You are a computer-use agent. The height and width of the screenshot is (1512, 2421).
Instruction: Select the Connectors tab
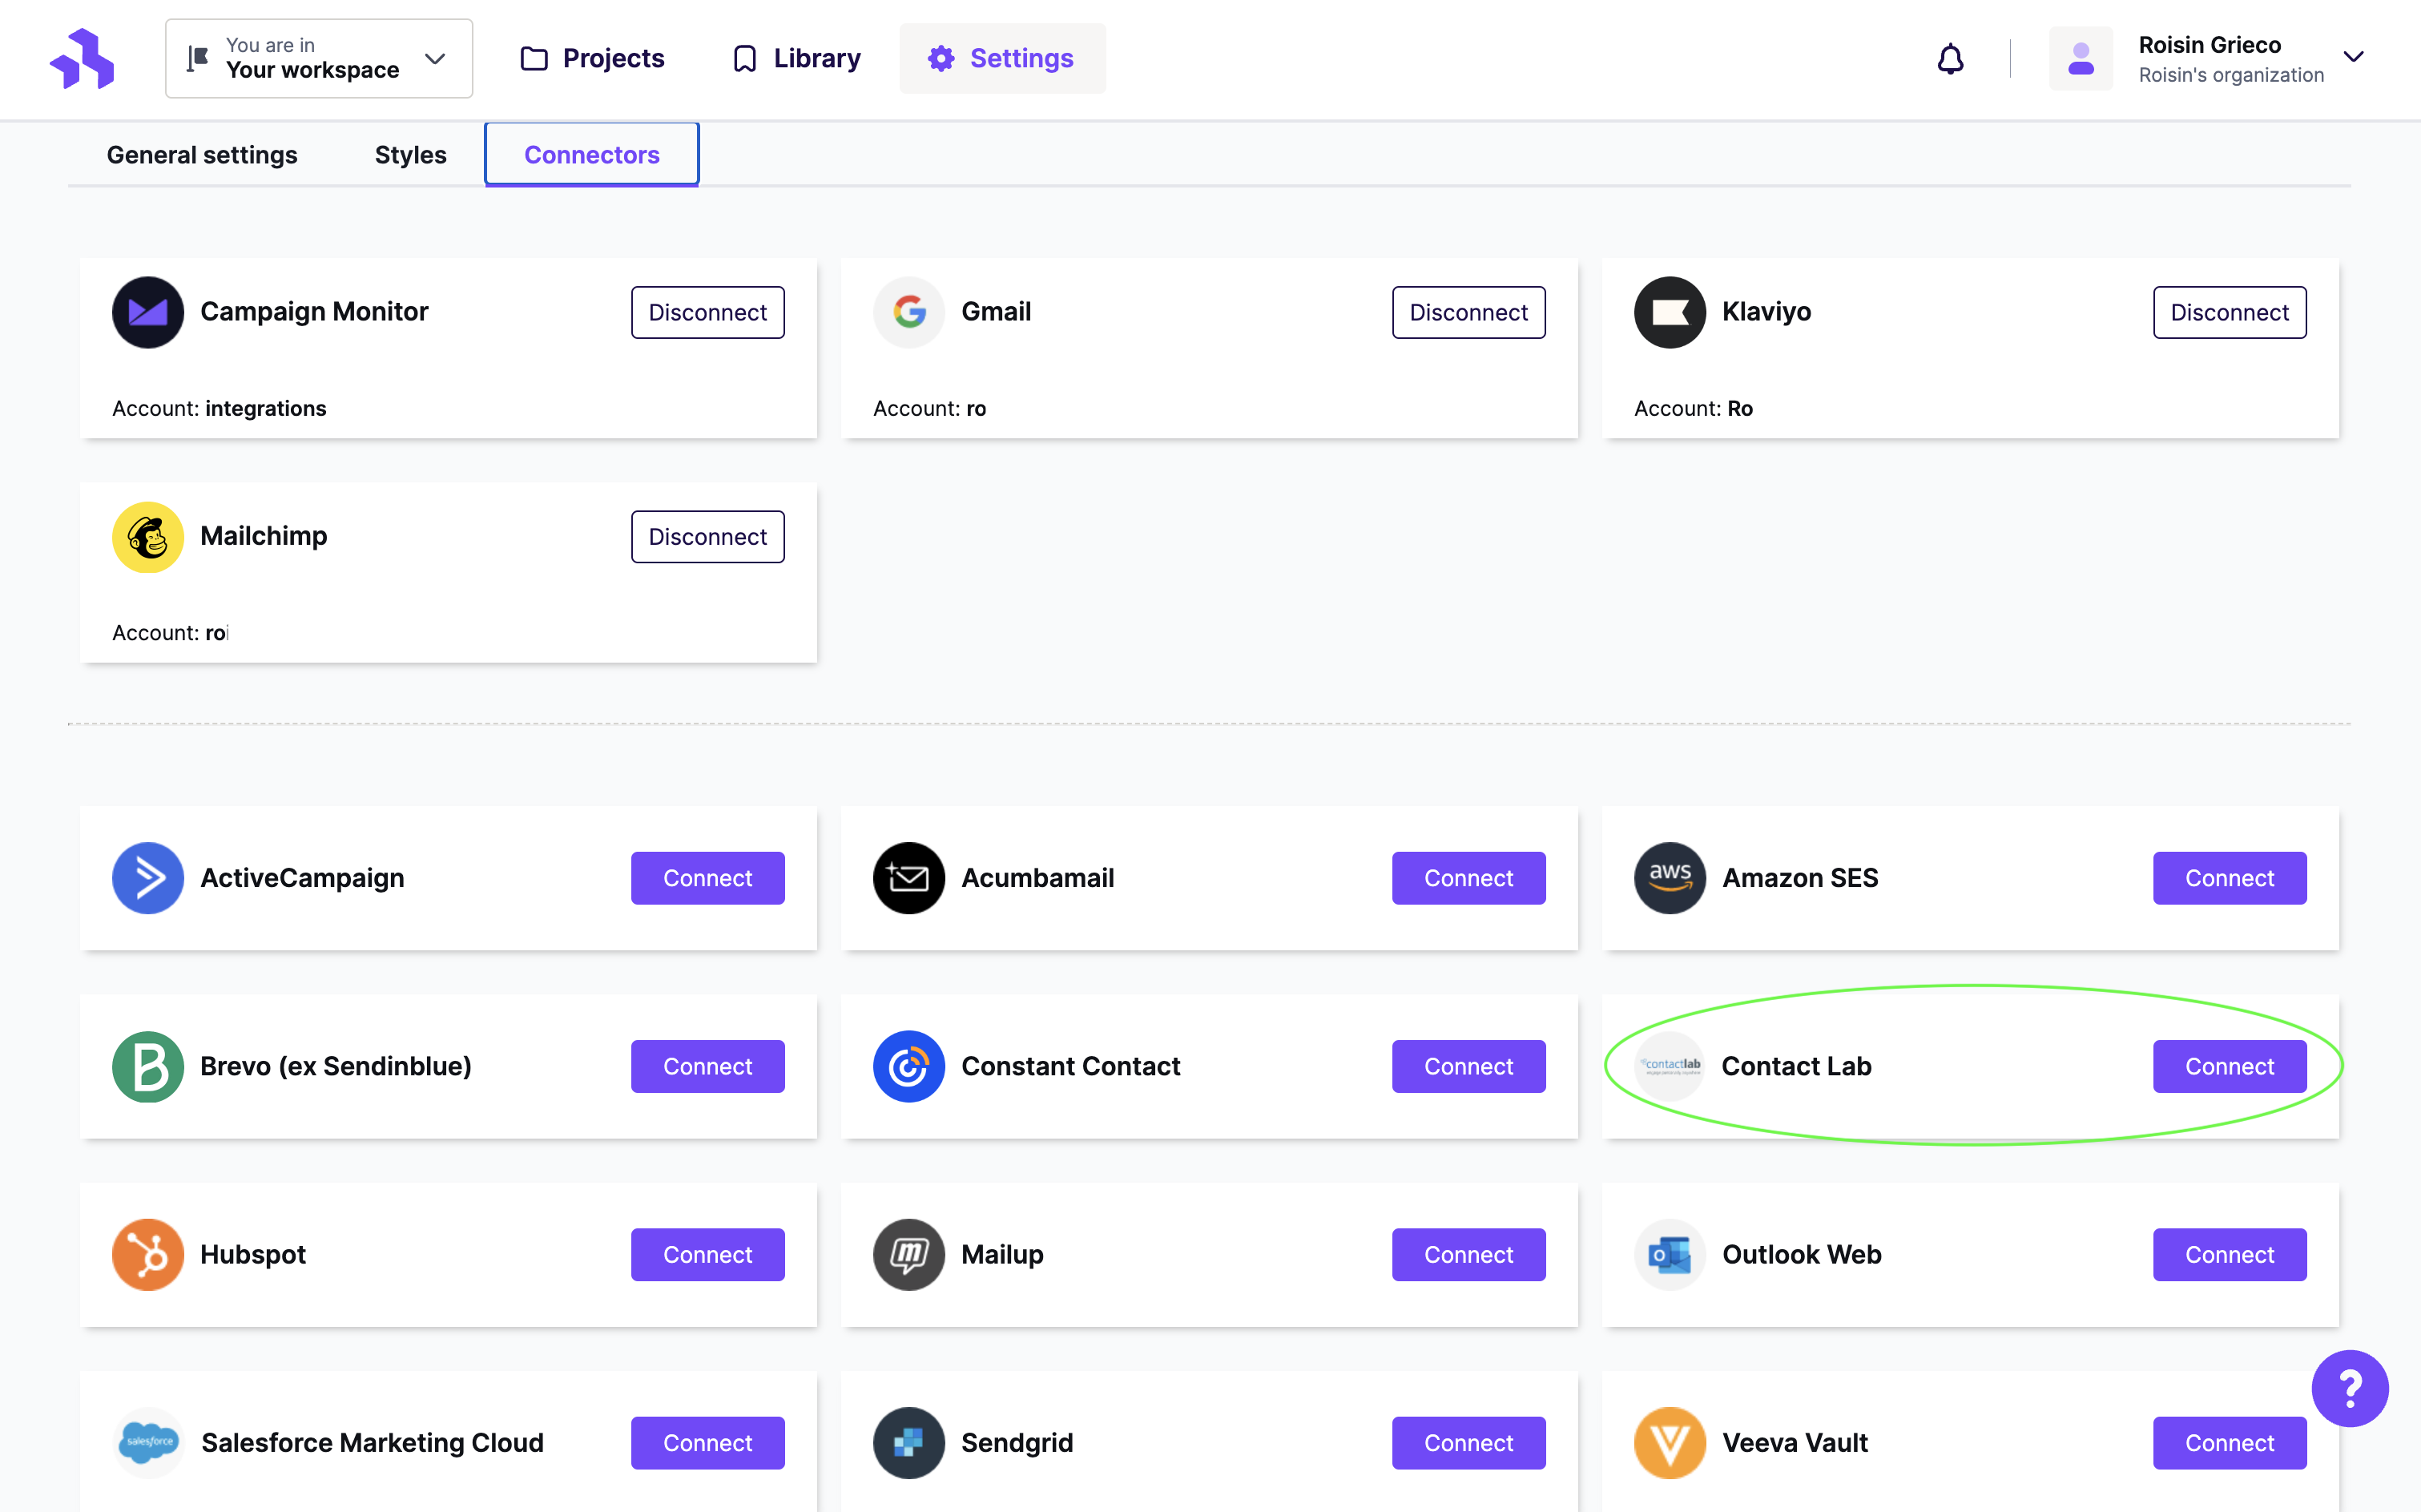pyautogui.click(x=592, y=155)
